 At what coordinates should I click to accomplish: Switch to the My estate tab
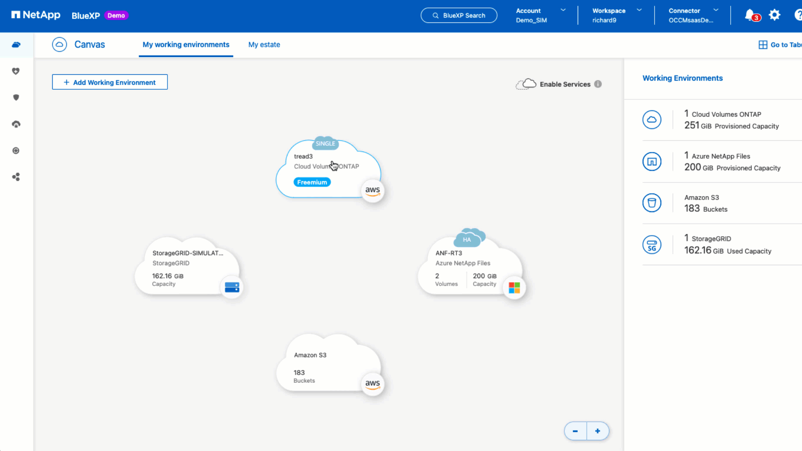coord(264,45)
